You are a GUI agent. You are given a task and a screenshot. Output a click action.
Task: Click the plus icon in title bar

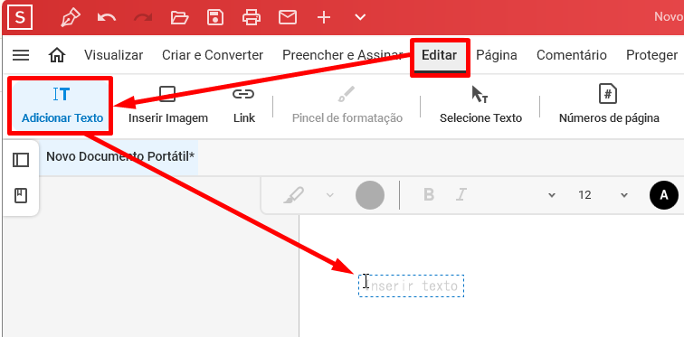324,18
